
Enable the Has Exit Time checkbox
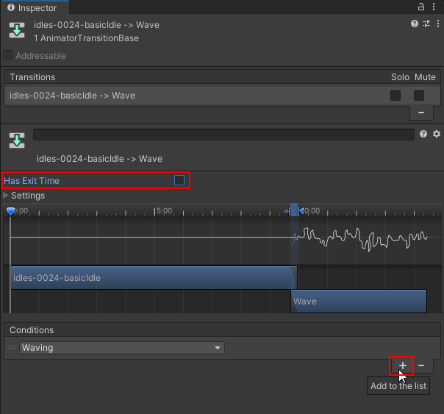click(179, 180)
